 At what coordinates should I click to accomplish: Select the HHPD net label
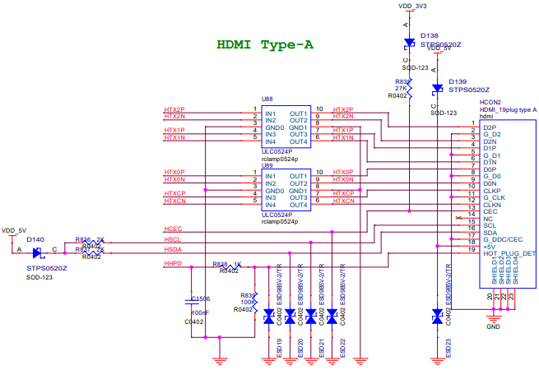[x=173, y=263]
